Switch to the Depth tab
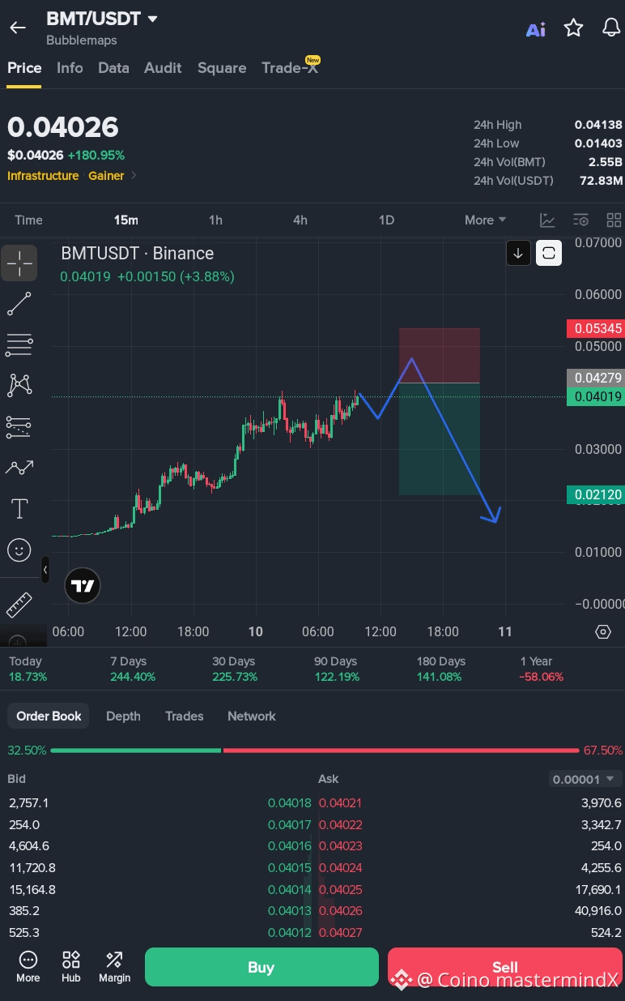The width and height of the screenshot is (625, 1001). [x=123, y=716]
